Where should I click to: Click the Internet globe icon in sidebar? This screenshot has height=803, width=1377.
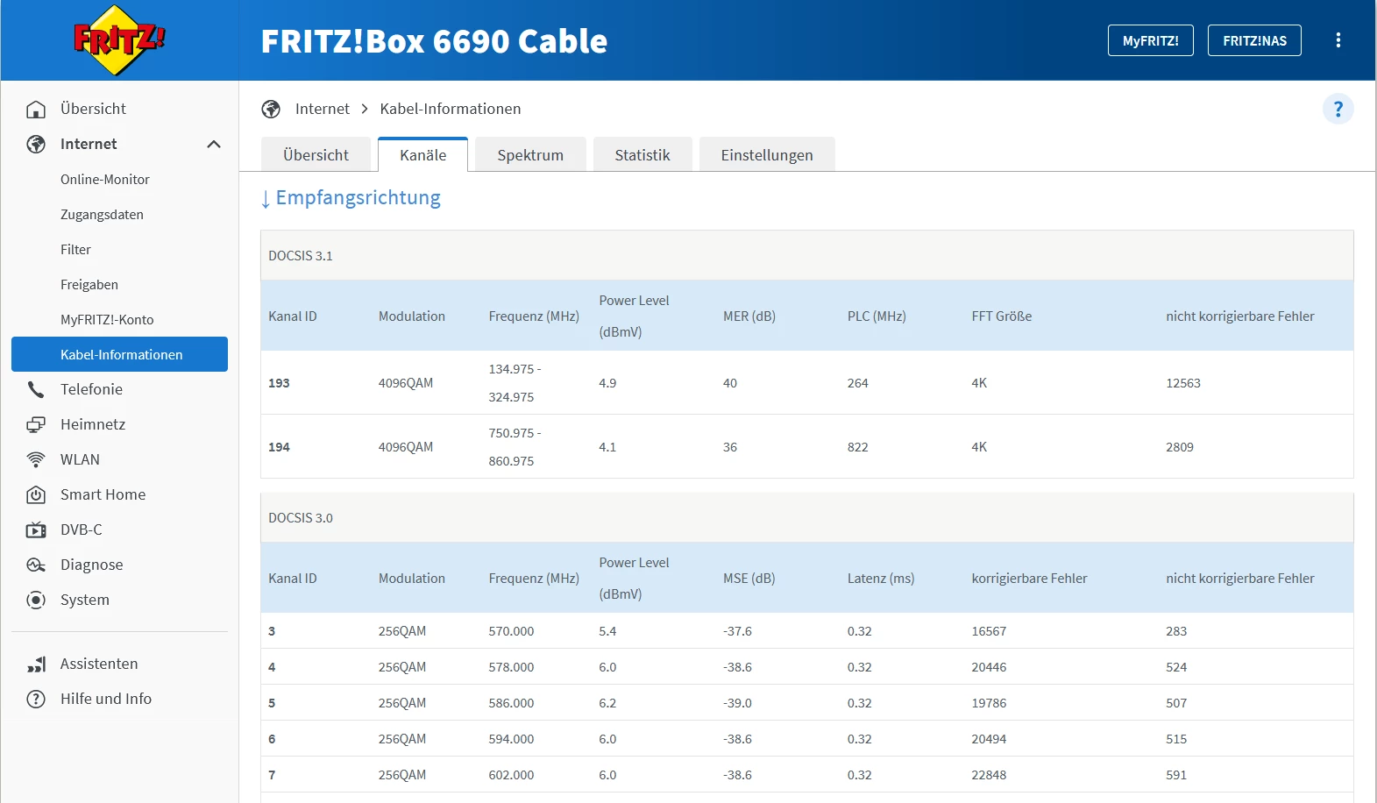tap(36, 144)
